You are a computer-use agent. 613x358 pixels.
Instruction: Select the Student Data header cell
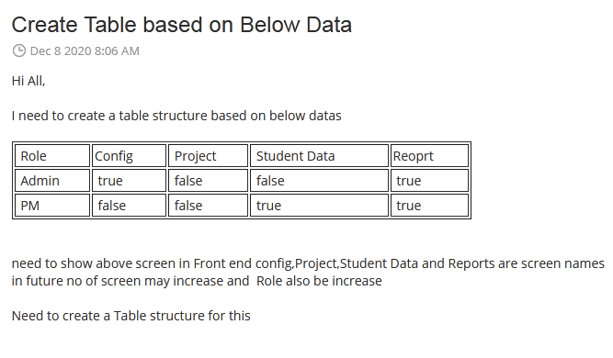pos(319,156)
